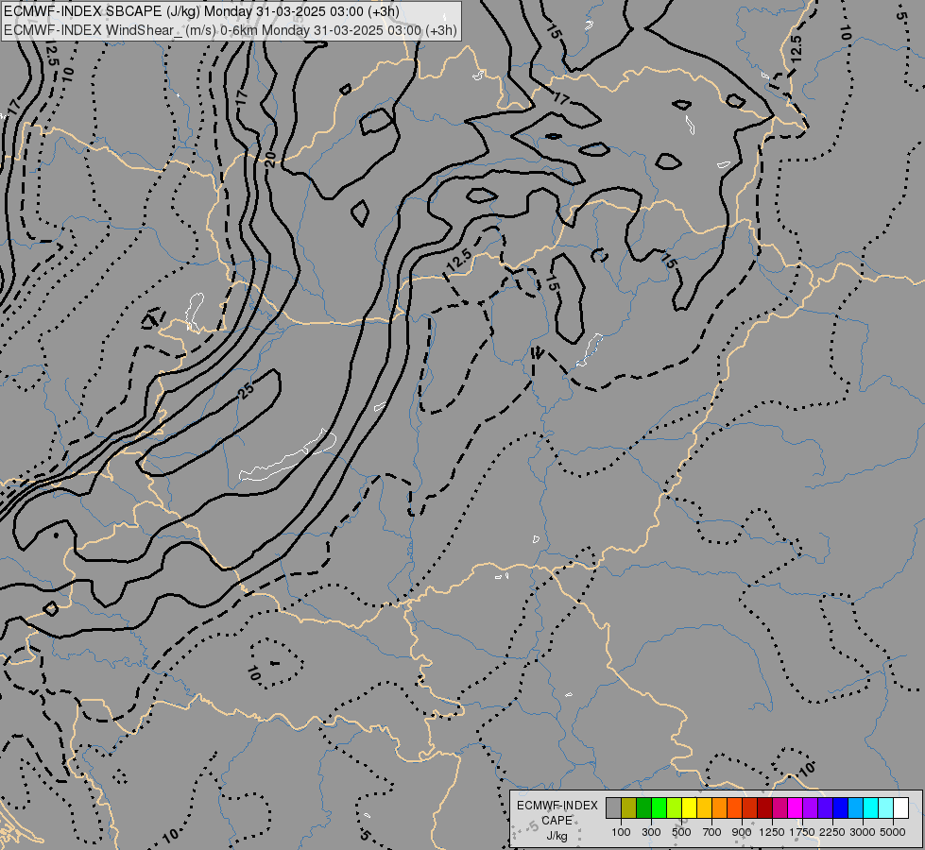
Task: Click the 20 wind shear contour label
Action: pyautogui.click(x=270, y=159)
